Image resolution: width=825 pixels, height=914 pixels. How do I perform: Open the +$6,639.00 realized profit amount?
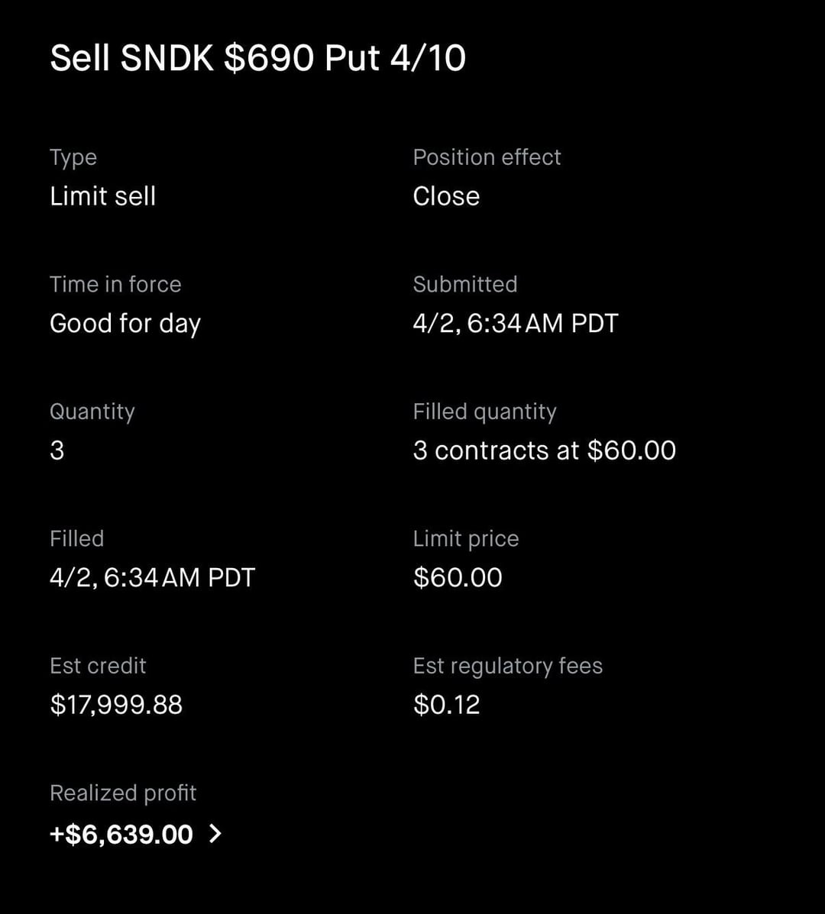pyautogui.click(x=121, y=834)
